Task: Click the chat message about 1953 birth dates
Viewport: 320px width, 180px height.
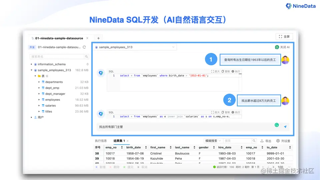Action: pos(250,60)
